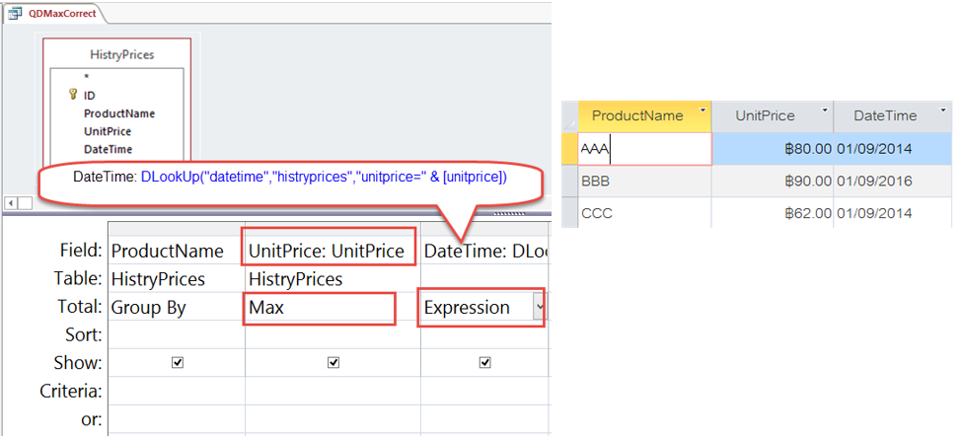
Task: Open the DateTime column header filter arrow
Action: tap(943, 110)
